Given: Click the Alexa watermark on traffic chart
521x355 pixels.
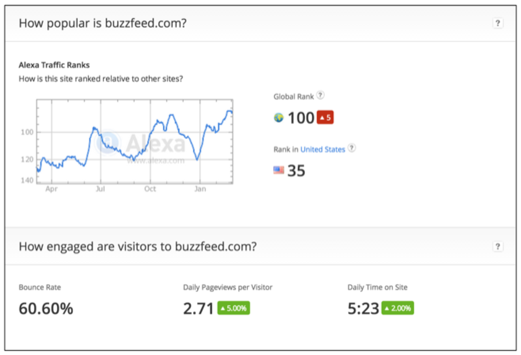Looking at the screenshot, I should point(146,145).
